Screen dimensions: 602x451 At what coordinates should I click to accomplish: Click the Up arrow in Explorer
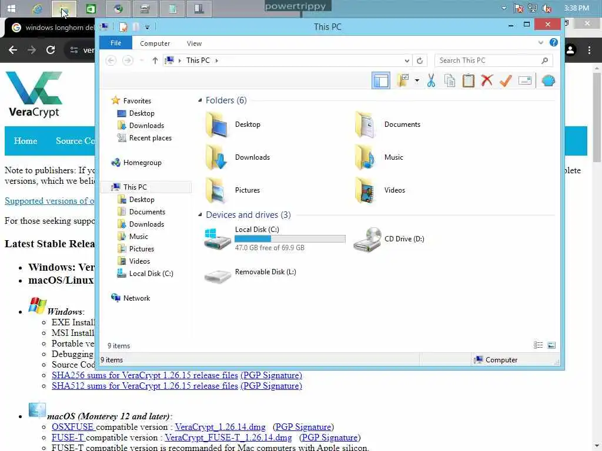click(155, 60)
